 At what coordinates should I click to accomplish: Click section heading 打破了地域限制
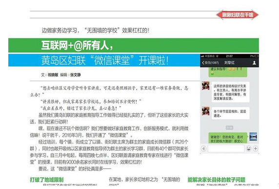coord(47,180)
